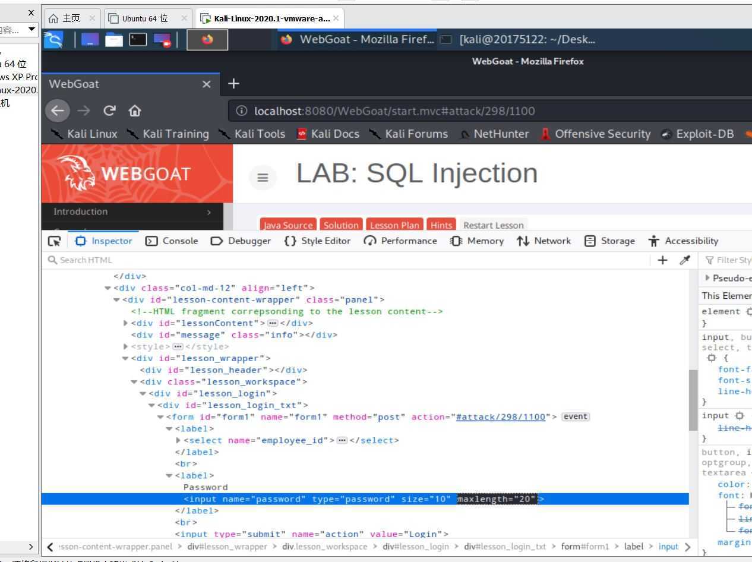Switch to the Console devtools tab
Screen dimensions: 752x562
click(172, 241)
